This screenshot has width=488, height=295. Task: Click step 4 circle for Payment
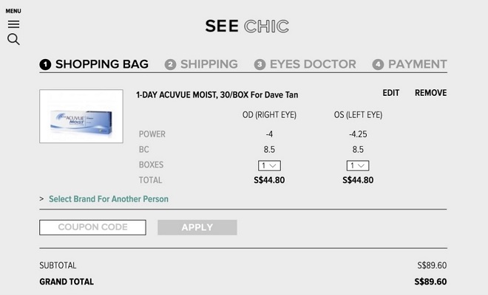pos(378,65)
